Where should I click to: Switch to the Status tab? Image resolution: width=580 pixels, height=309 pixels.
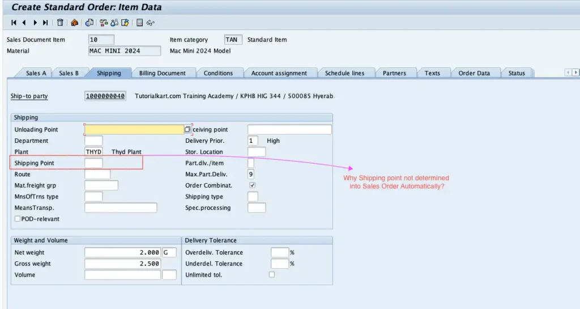click(517, 73)
